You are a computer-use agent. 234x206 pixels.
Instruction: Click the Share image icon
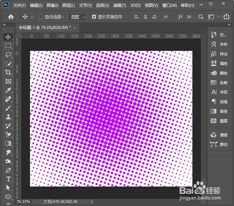click(x=226, y=16)
